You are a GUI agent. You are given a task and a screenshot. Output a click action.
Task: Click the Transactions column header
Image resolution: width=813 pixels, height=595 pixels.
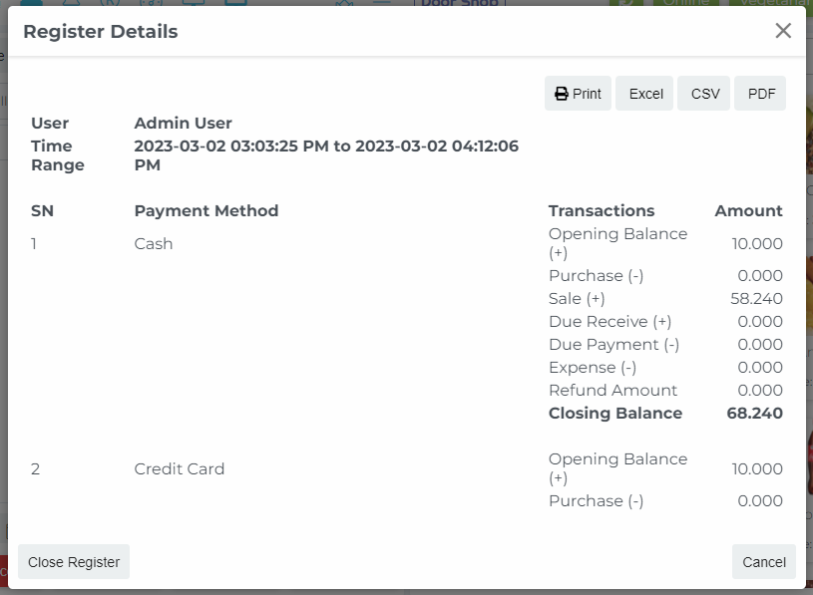point(601,211)
